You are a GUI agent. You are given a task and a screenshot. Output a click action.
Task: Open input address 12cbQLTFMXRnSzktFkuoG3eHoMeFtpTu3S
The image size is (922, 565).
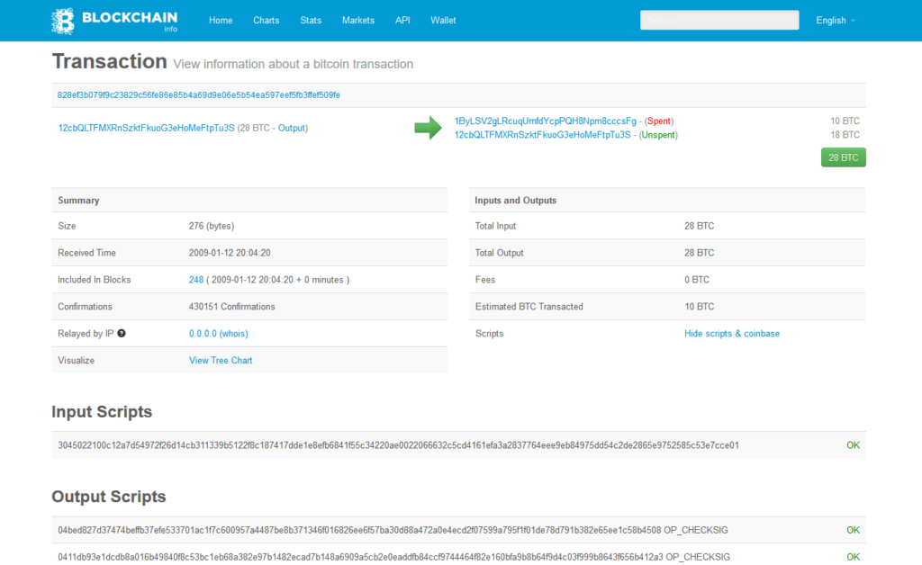146,128
